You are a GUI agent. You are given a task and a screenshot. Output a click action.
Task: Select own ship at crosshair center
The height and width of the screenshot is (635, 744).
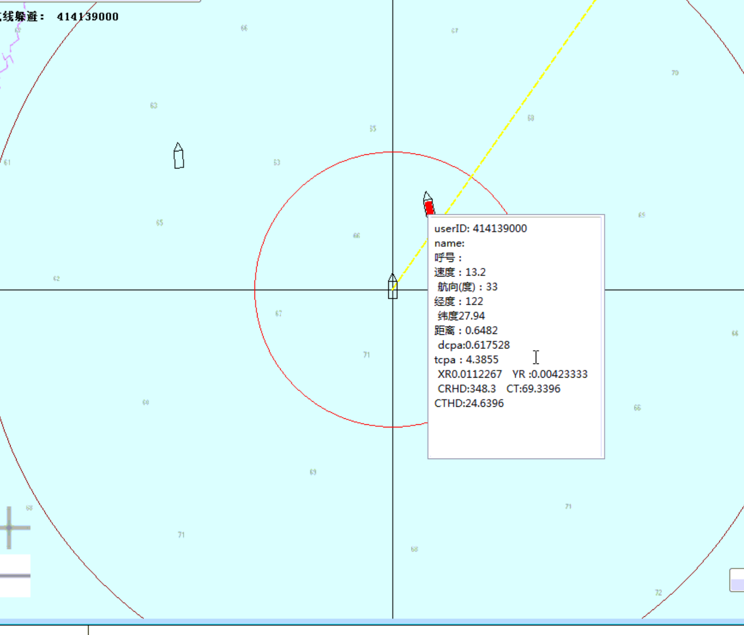click(x=392, y=287)
